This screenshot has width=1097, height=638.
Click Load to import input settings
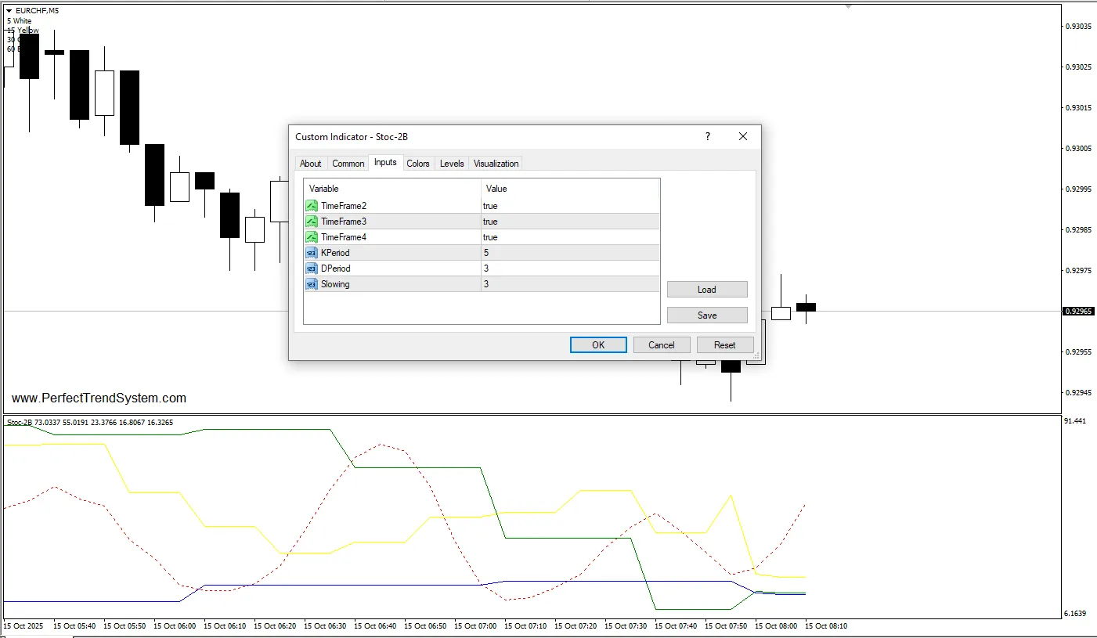coord(707,290)
